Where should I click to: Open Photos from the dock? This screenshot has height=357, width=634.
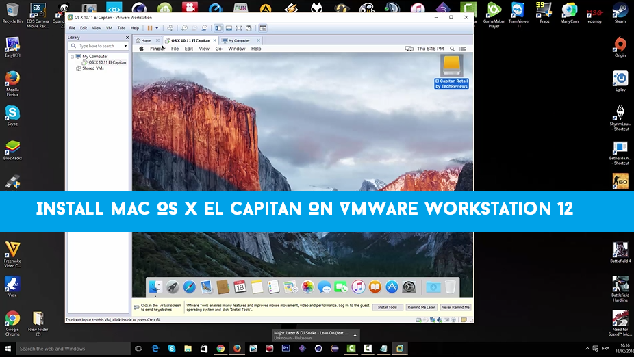click(x=307, y=287)
